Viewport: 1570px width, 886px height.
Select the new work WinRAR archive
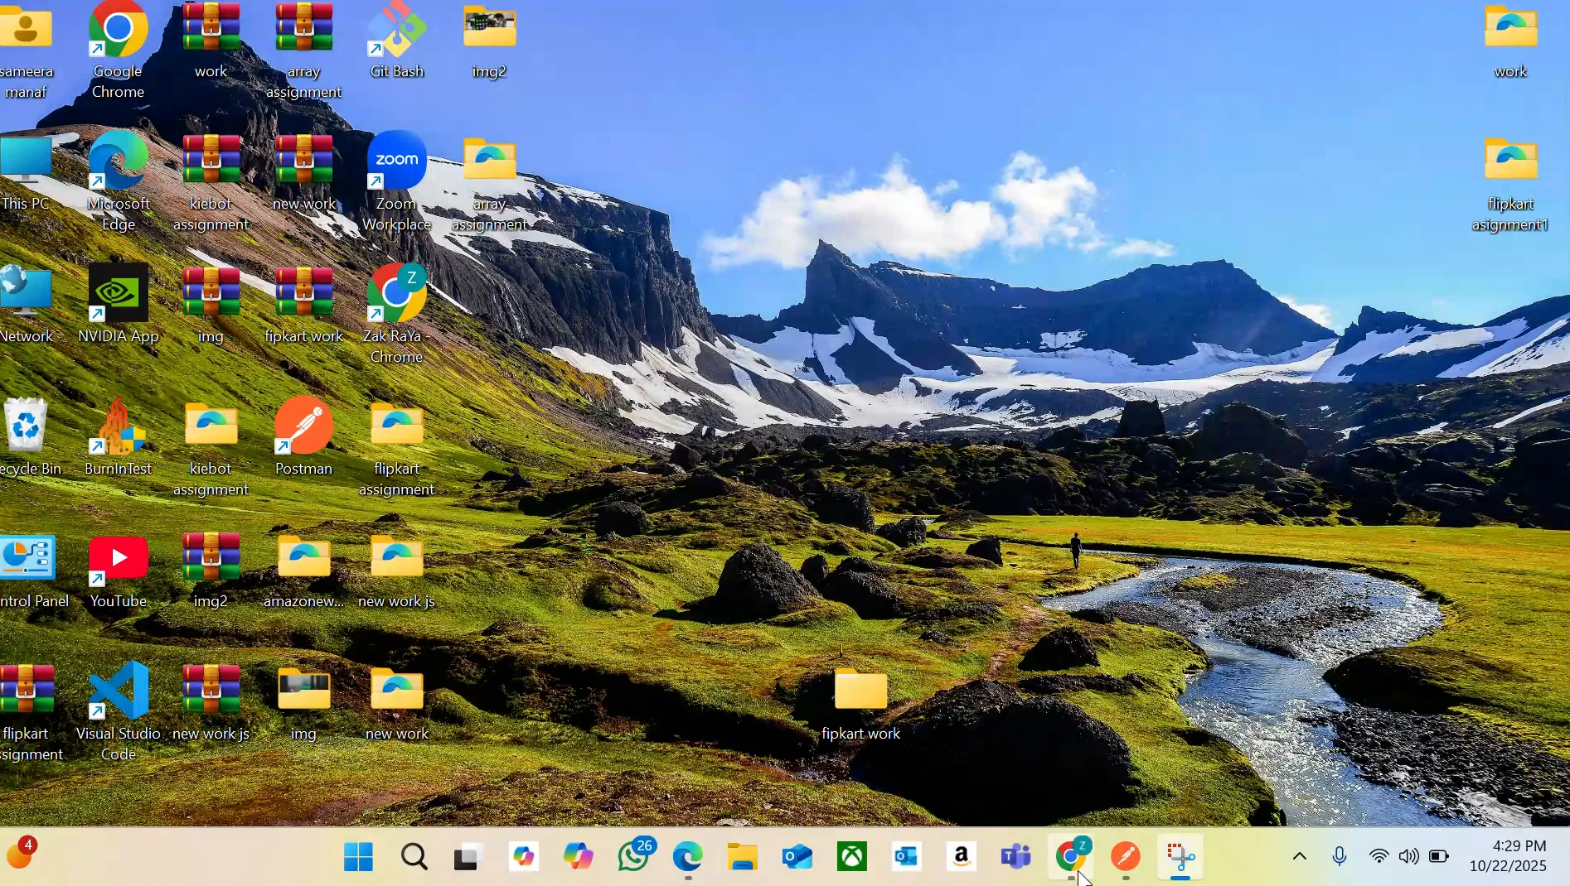(x=303, y=173)
